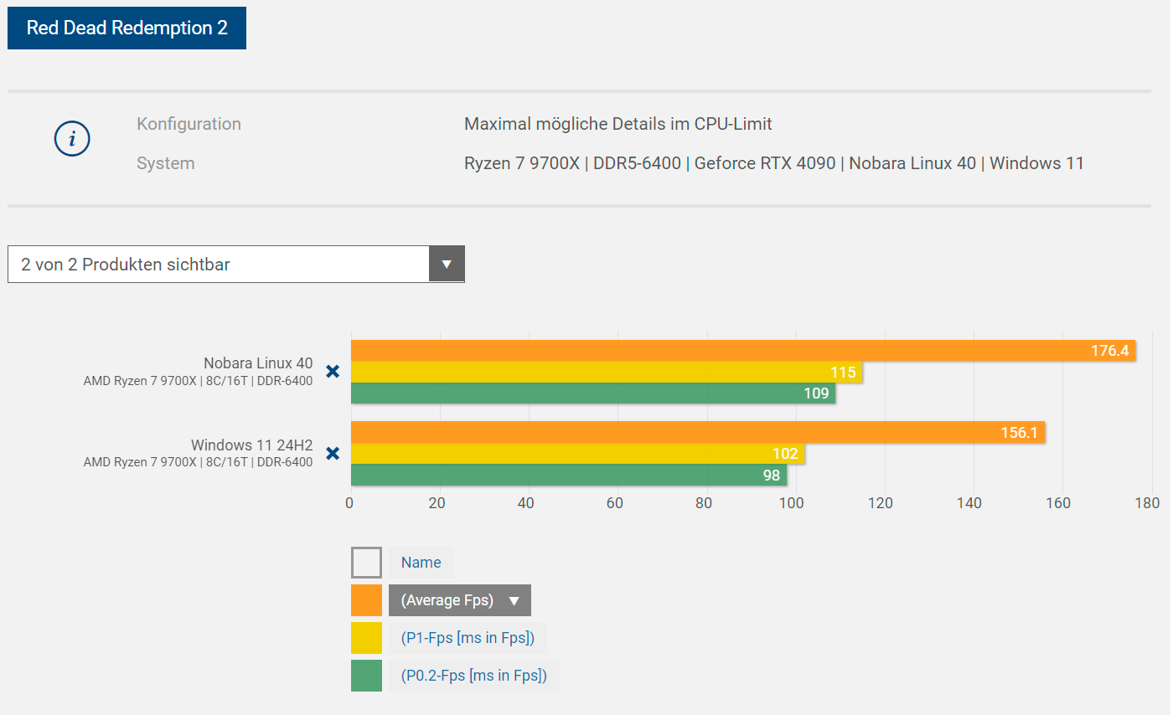Image resolution: width=1173 pixels, height=715 pixels.
Task: Click the 'Maximal mögliche Details im CPU-Limit' text
Action: (618, 124)
